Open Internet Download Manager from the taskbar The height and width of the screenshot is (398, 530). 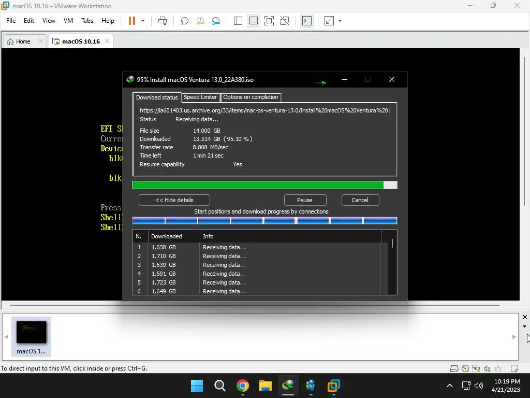click(x=288, y=386)
